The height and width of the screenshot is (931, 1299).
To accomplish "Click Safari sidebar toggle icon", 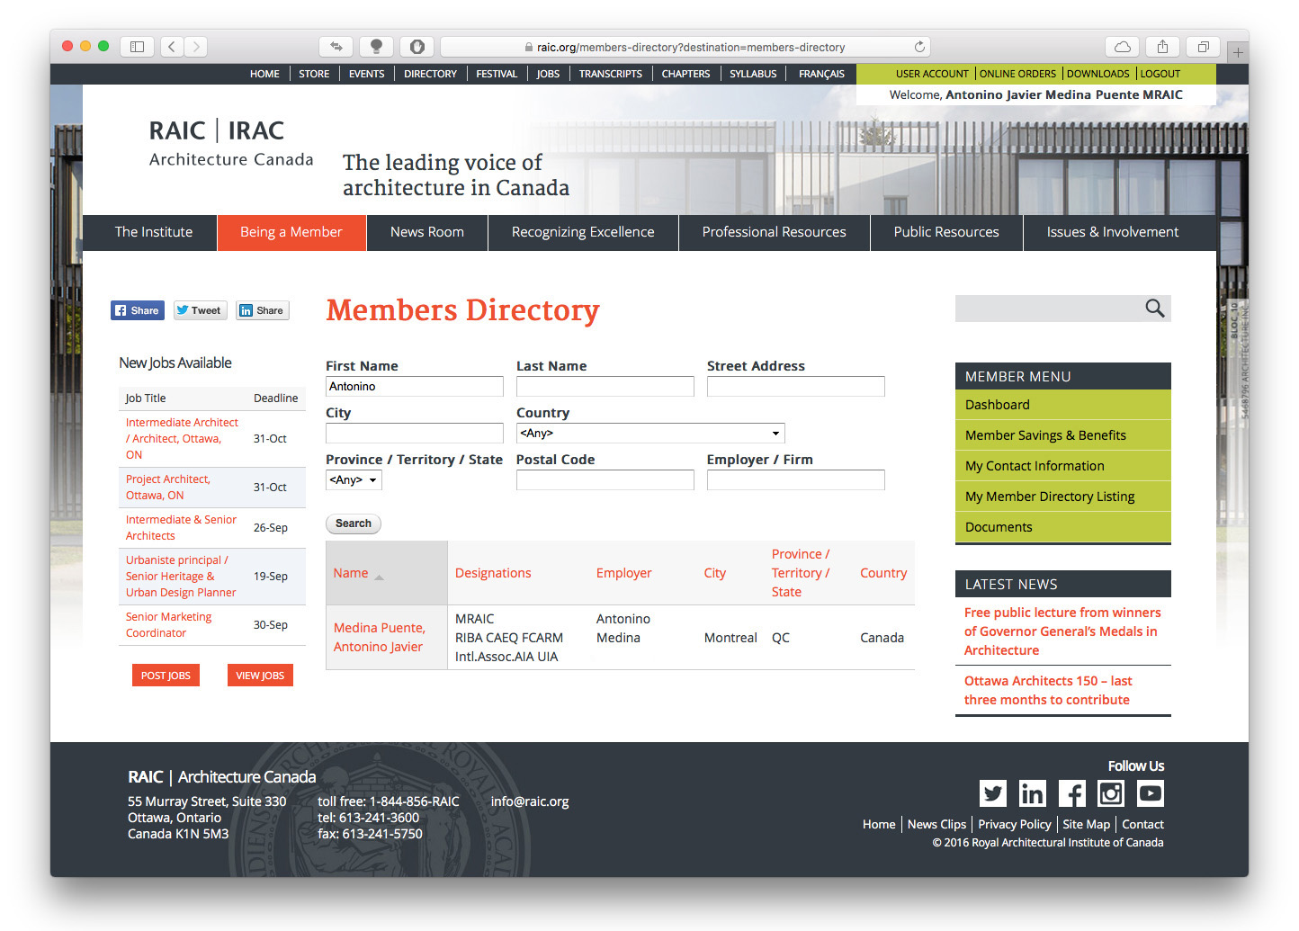I will coord(138,47).
